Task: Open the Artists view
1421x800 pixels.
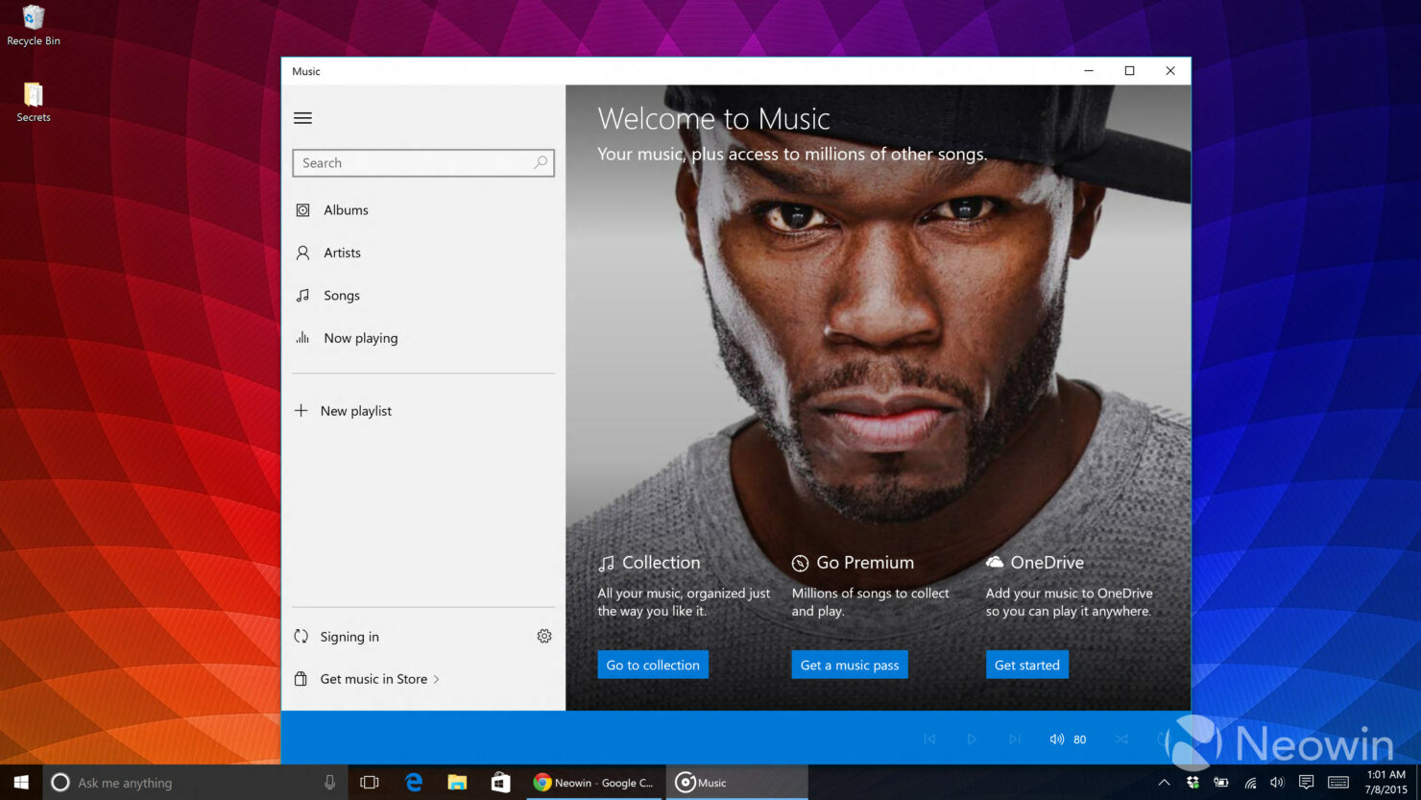Action: pyautogui.click(x=423, y=253)
